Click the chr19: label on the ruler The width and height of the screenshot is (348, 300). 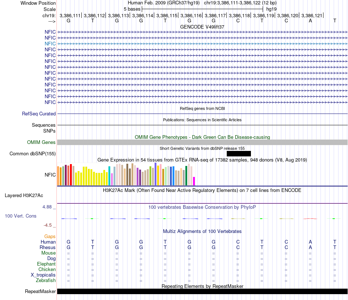pos(49,15)
